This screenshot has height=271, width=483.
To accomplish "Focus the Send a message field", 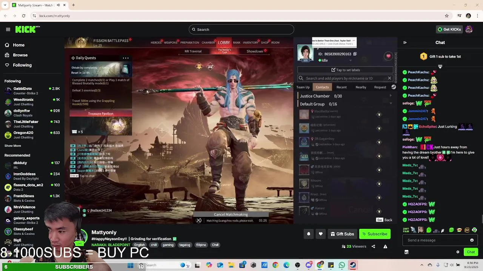I will [436, 240].
